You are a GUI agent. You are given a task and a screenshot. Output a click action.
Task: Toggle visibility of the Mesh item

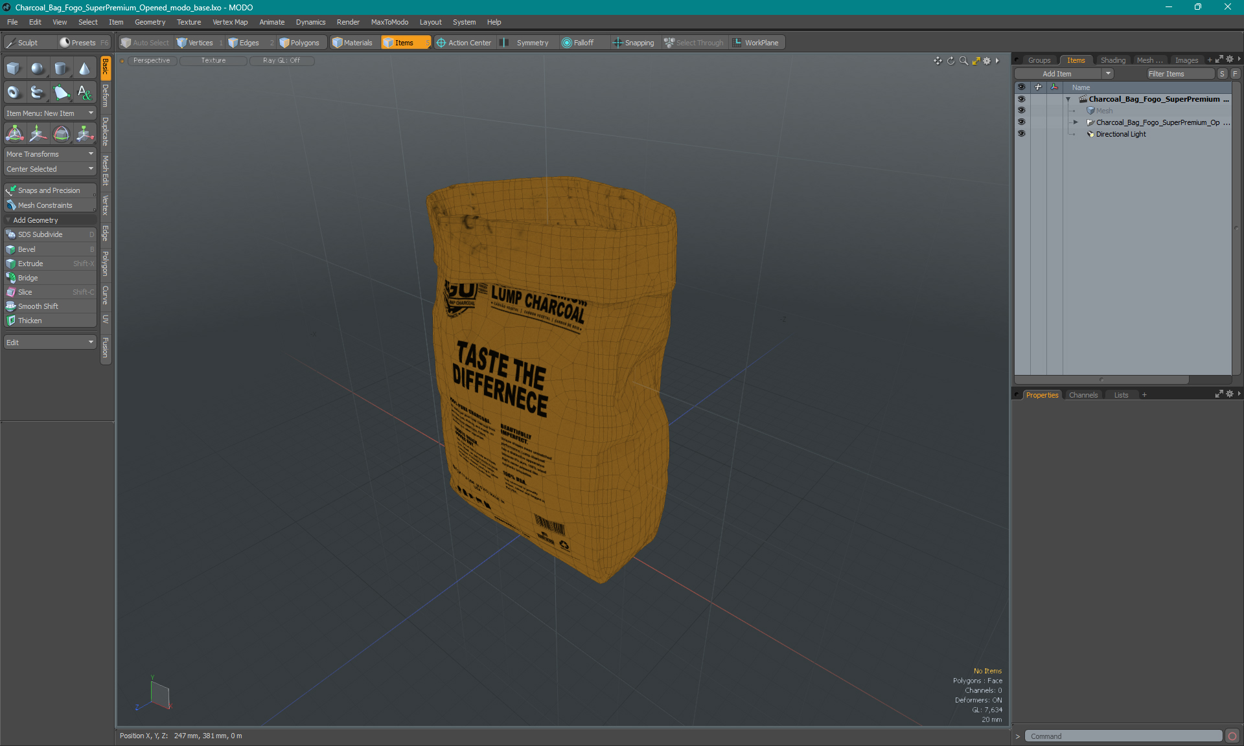tap(1022, 111)
